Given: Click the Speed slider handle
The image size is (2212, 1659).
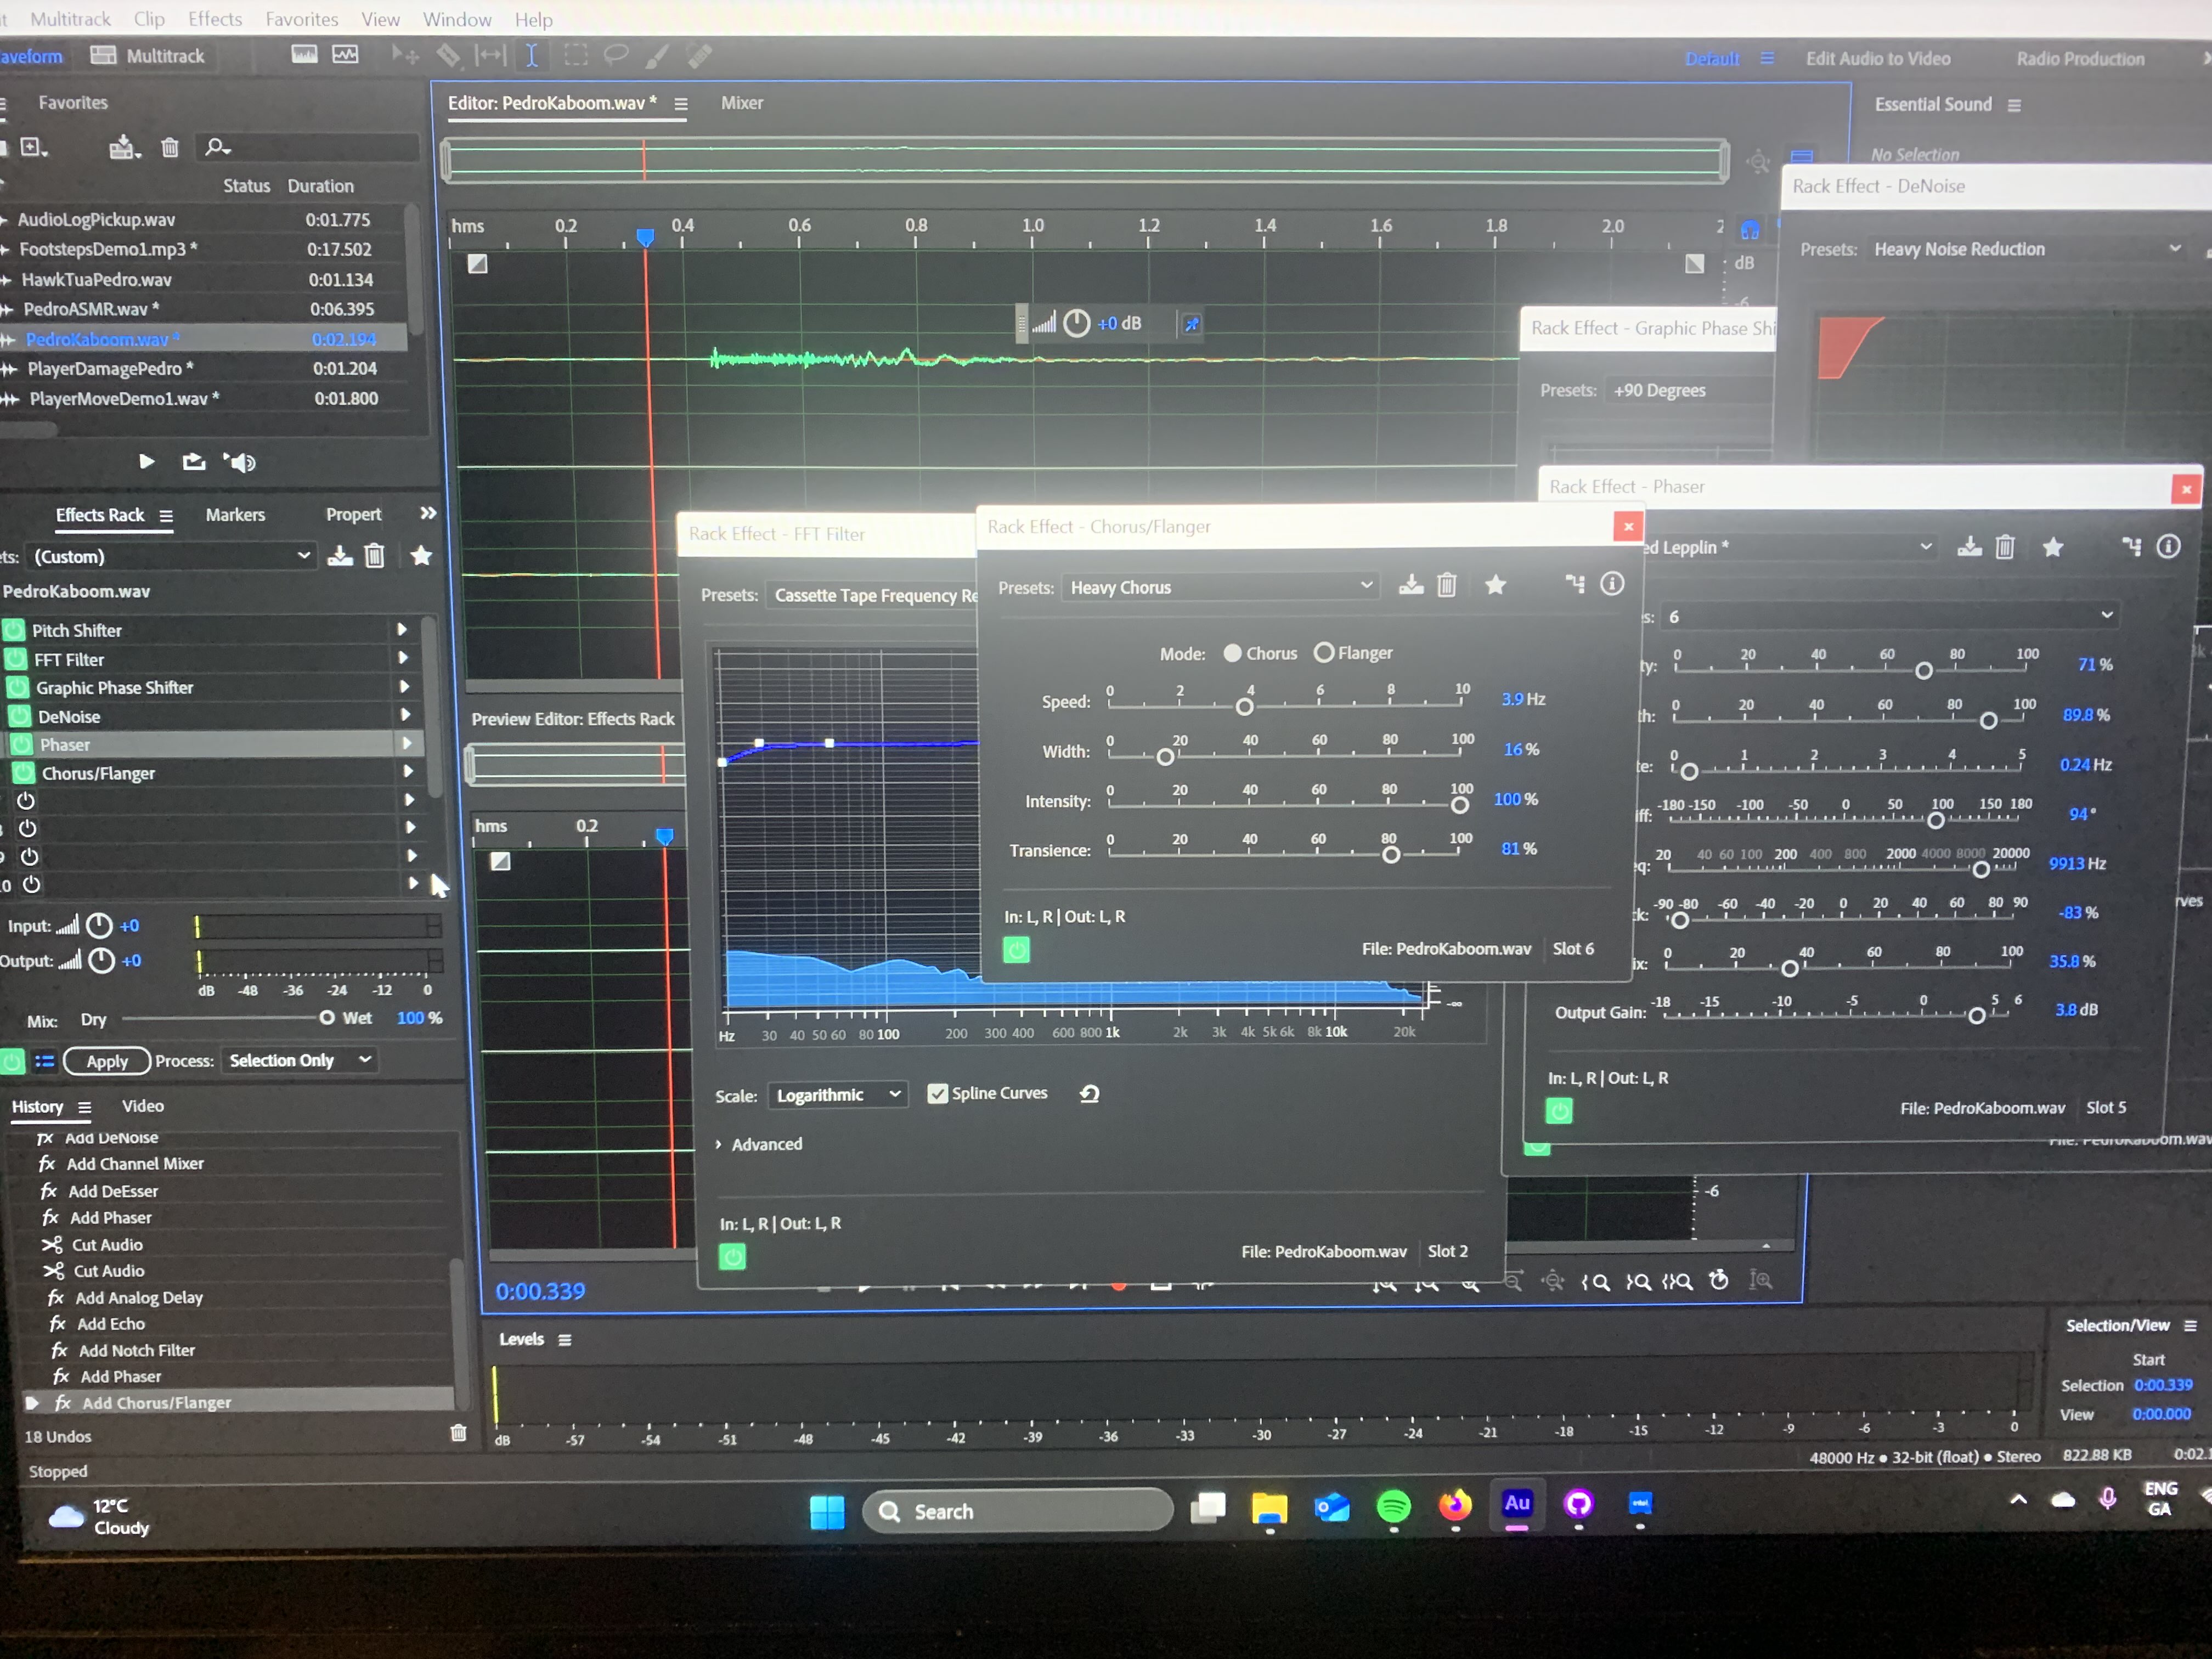Looking at the screenshot, I should point(1244,707).
